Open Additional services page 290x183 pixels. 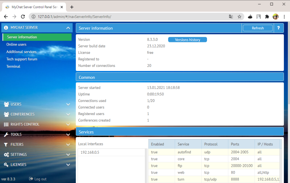pos(21,52)
